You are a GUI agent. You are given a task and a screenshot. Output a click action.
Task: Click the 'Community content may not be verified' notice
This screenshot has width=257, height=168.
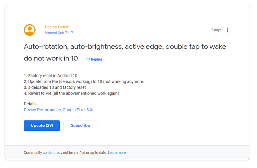(x=65, y=153)
